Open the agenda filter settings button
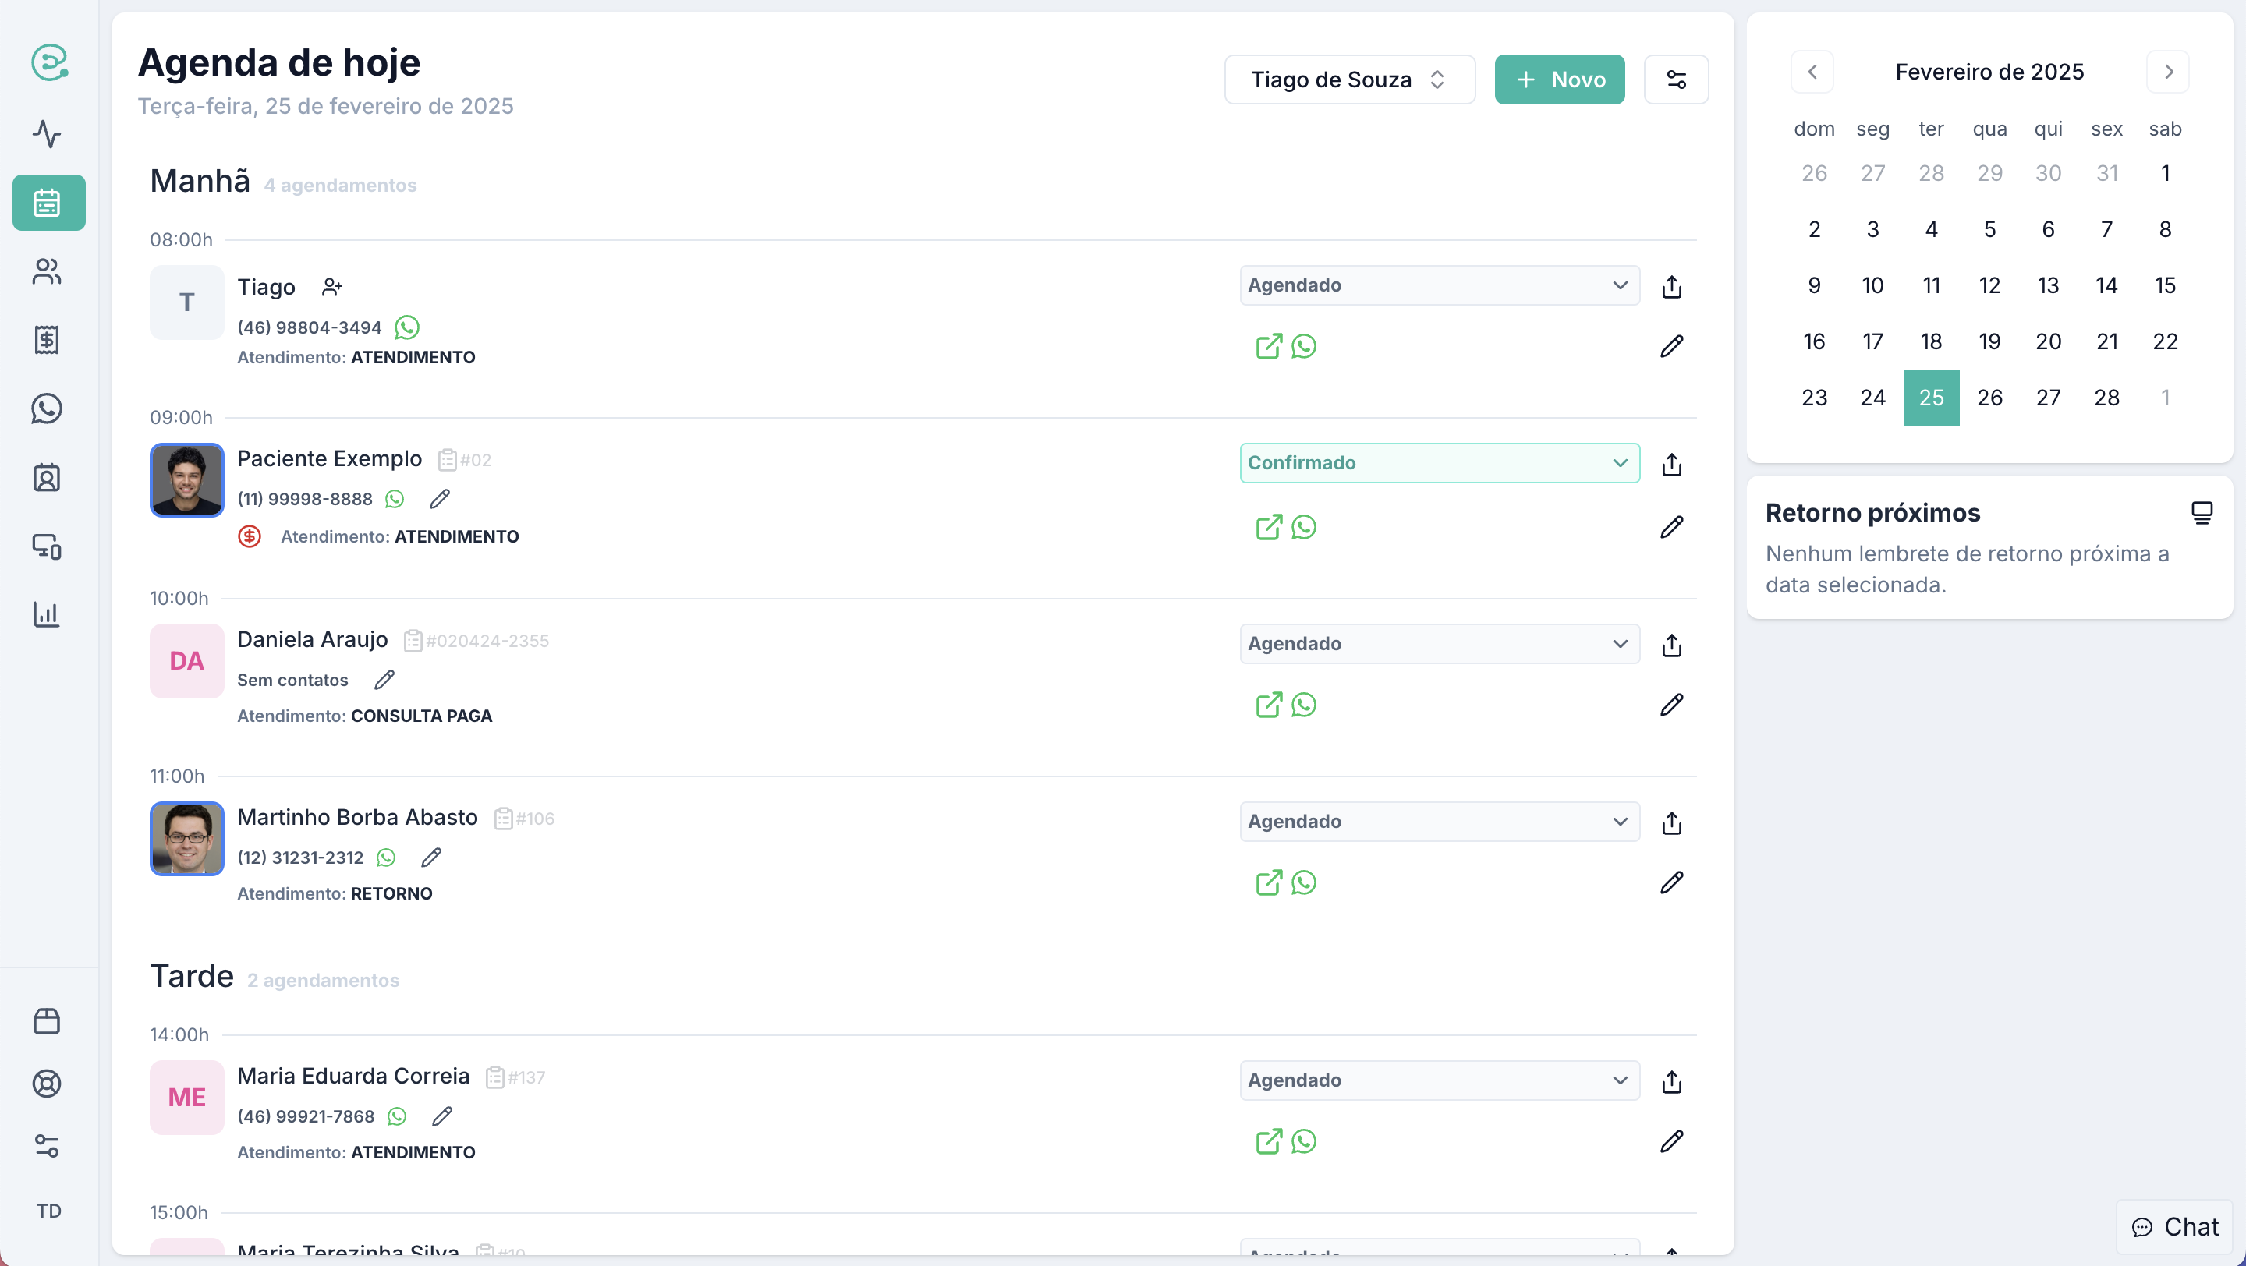This screenshot has height=1266, width=2246. [1675, 80]
